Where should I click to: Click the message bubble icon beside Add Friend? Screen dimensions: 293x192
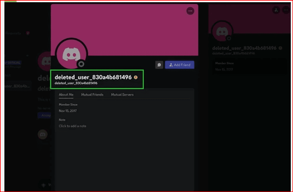click(x=159, y=65)
